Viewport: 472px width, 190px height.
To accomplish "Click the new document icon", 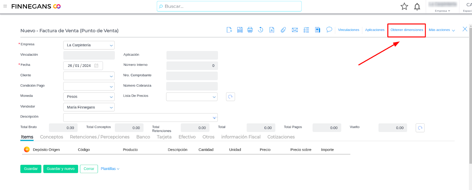I will click(x=229, y=30).
